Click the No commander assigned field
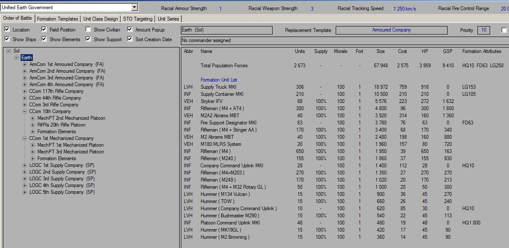 [345, 40]
